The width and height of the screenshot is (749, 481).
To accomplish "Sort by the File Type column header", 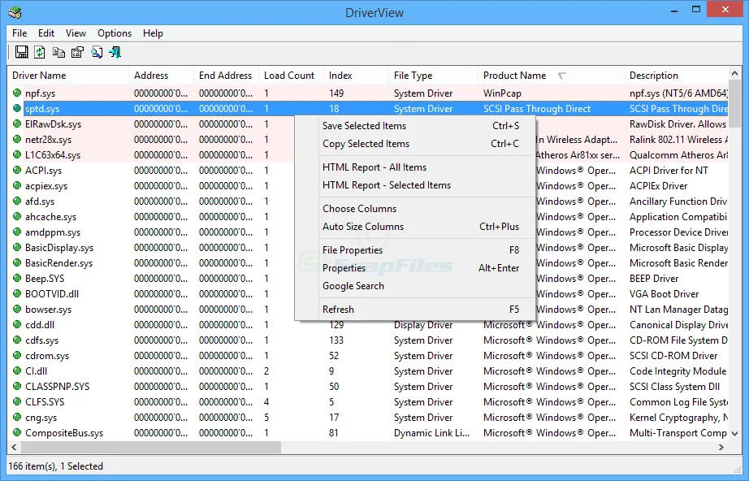I will (434, 76).
